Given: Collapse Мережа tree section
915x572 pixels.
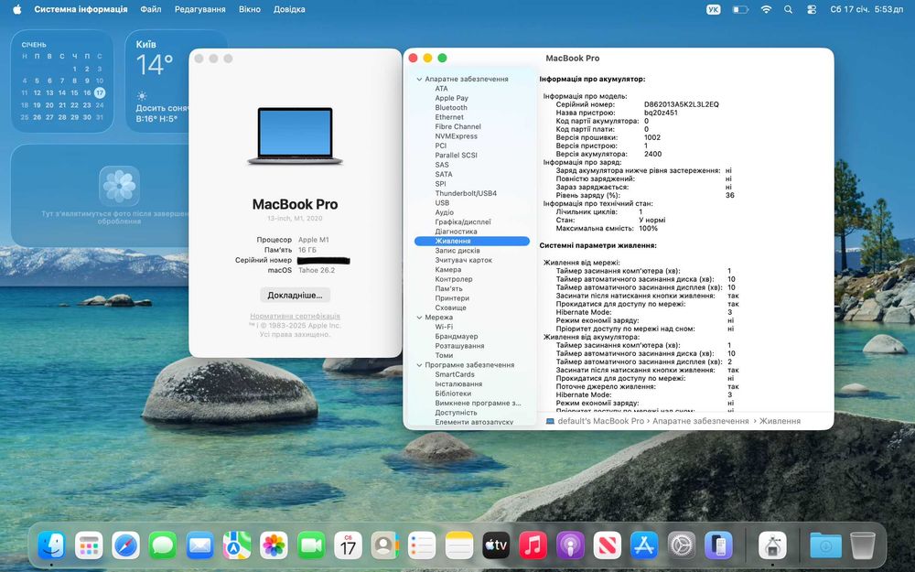Looking at the screenshot, I should click(x=419, y=317).
